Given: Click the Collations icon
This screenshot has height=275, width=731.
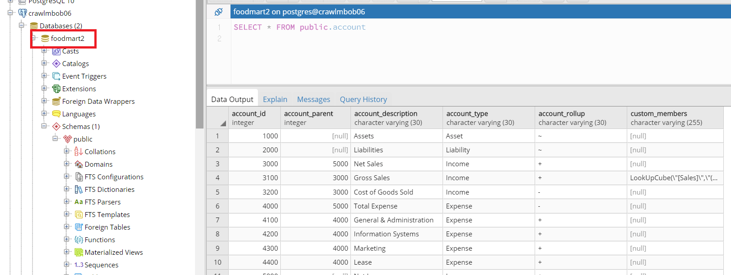Looking at the screenshot, I should point(79,151).
